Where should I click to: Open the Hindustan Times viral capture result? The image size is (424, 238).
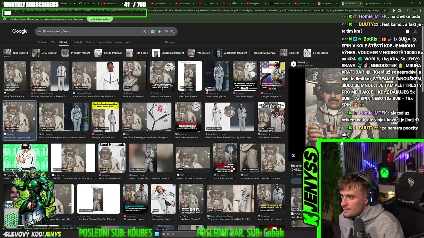pos(95,76)
